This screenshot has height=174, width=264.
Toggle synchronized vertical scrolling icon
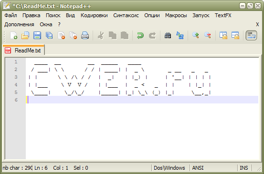(223, 35)
